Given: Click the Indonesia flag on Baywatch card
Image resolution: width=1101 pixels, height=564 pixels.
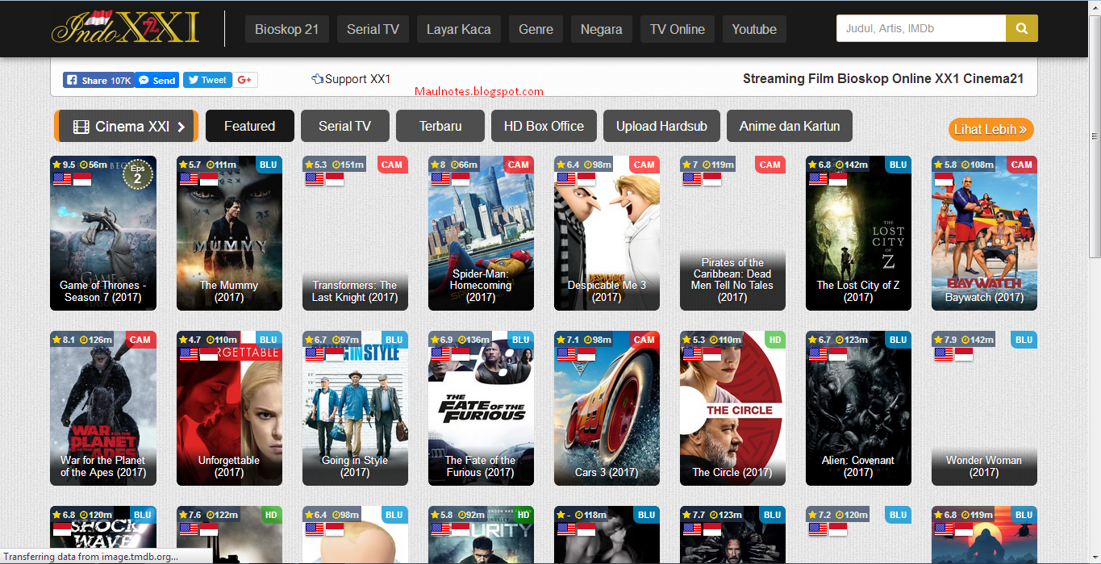Looking at the screenshot, I should 944,179.
